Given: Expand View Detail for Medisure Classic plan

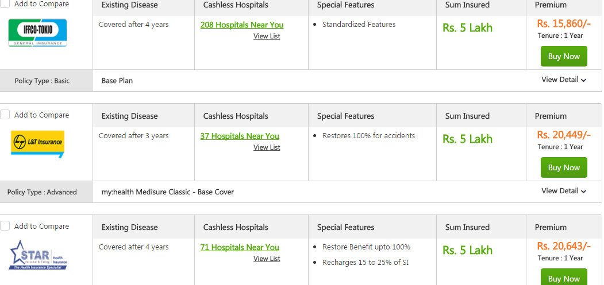Looking at the screenshot, I should point(563,191).
